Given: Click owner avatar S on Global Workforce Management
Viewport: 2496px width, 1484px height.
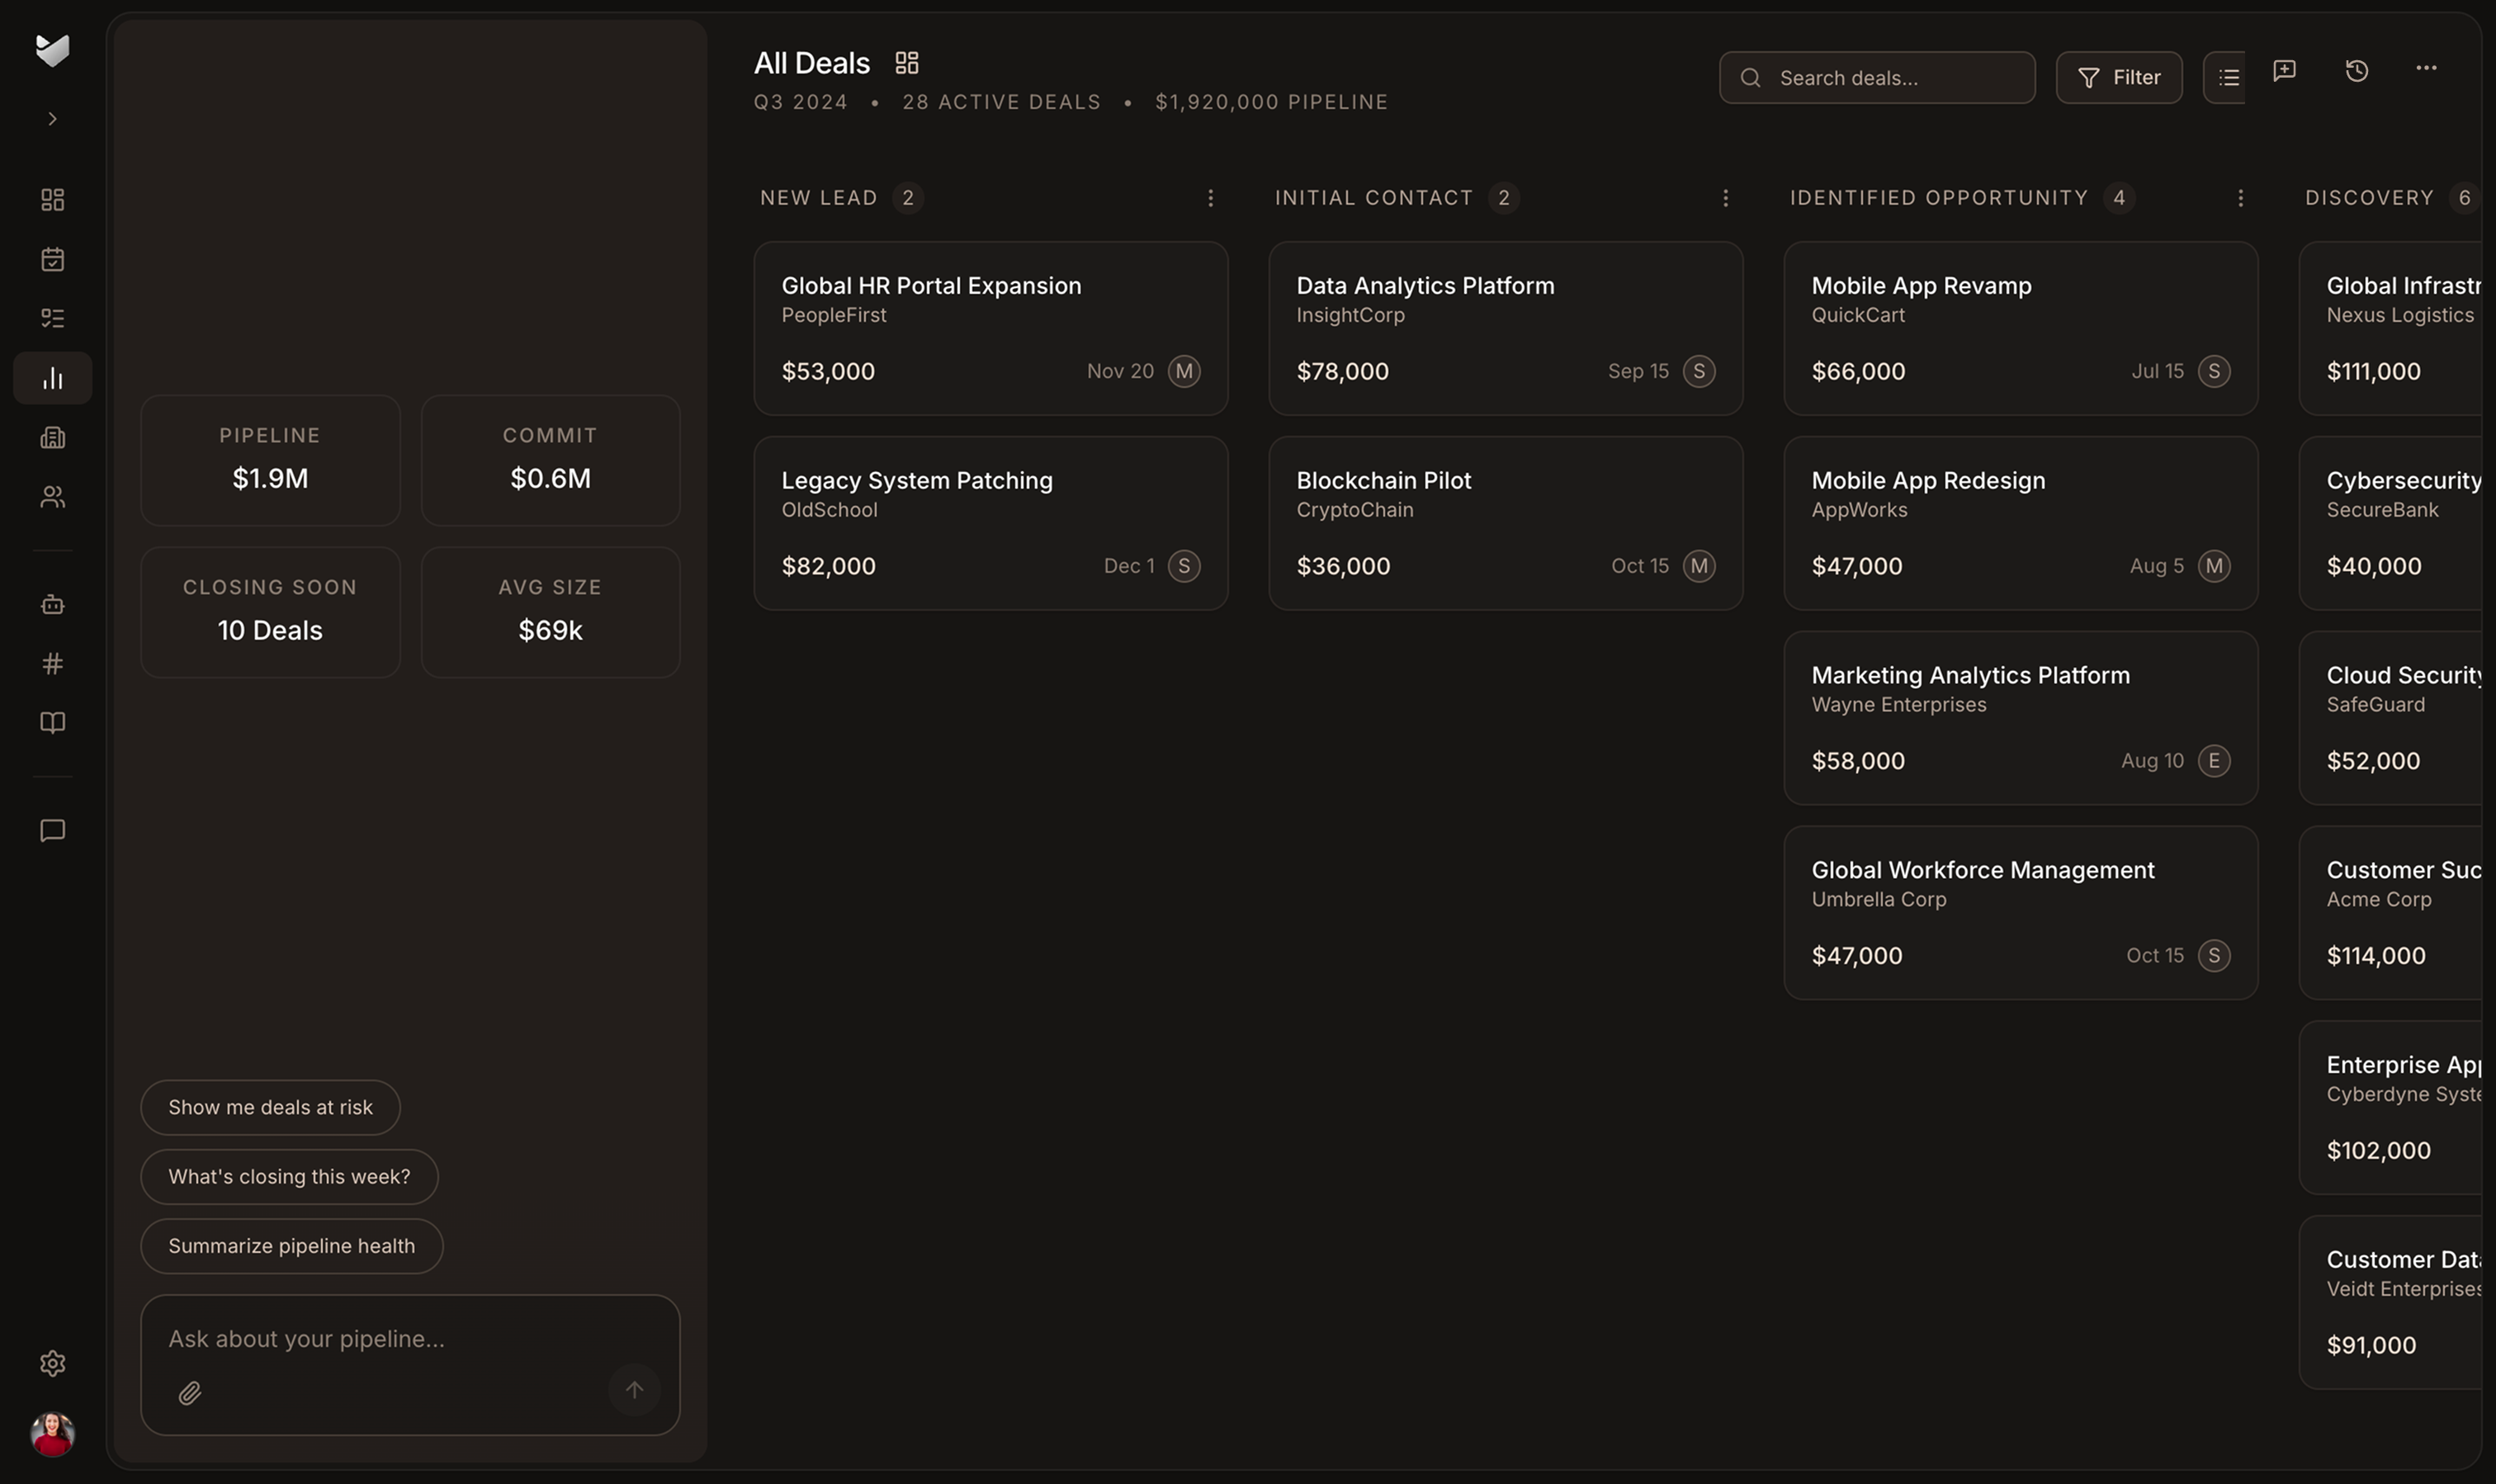Looking at the screenshot, I should point(2214,956).
